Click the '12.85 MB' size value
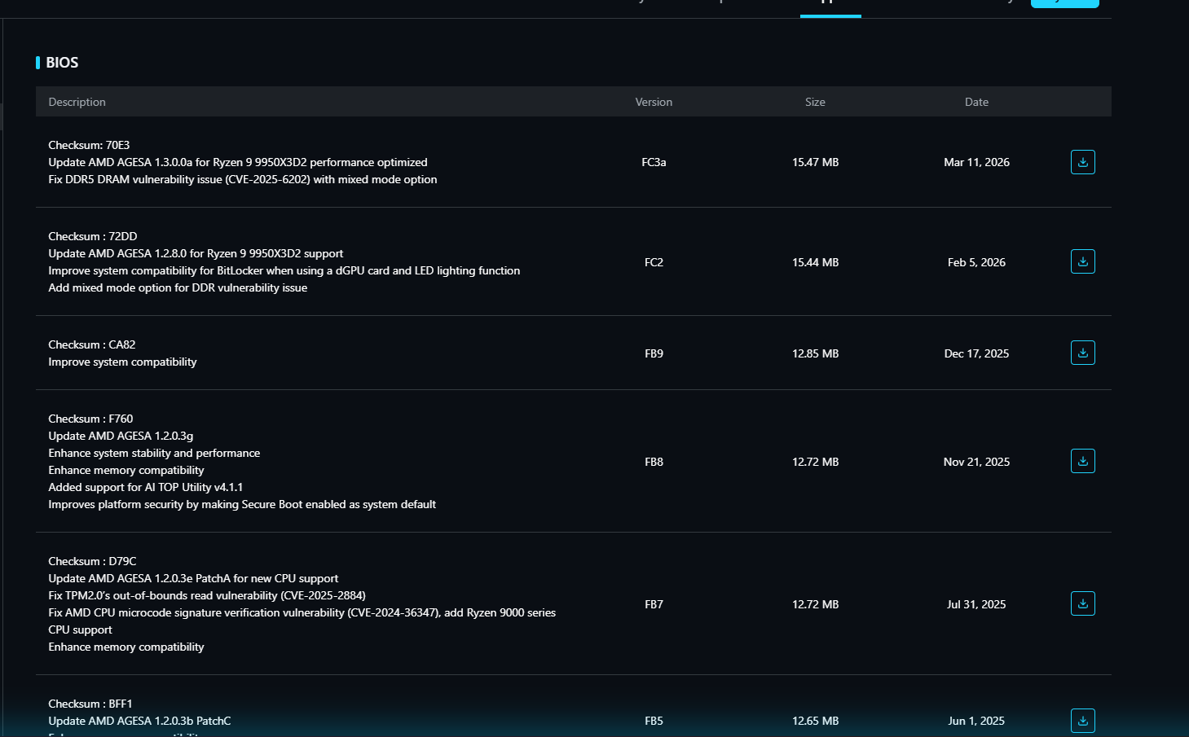Screen dimensions: 1189x737 (815, 353)
